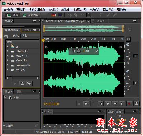This screenshot has width=143, height=136.
Task: Switch to the Mixer tab
Action: coord(101,21)
